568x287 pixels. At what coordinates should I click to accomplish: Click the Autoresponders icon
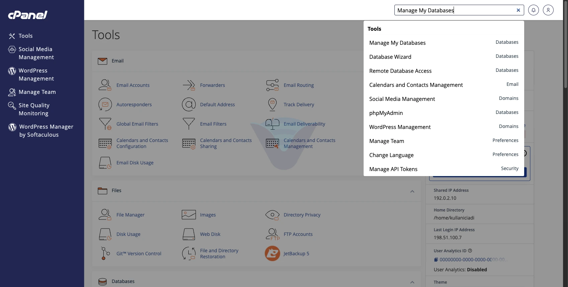tap(105, 105)
